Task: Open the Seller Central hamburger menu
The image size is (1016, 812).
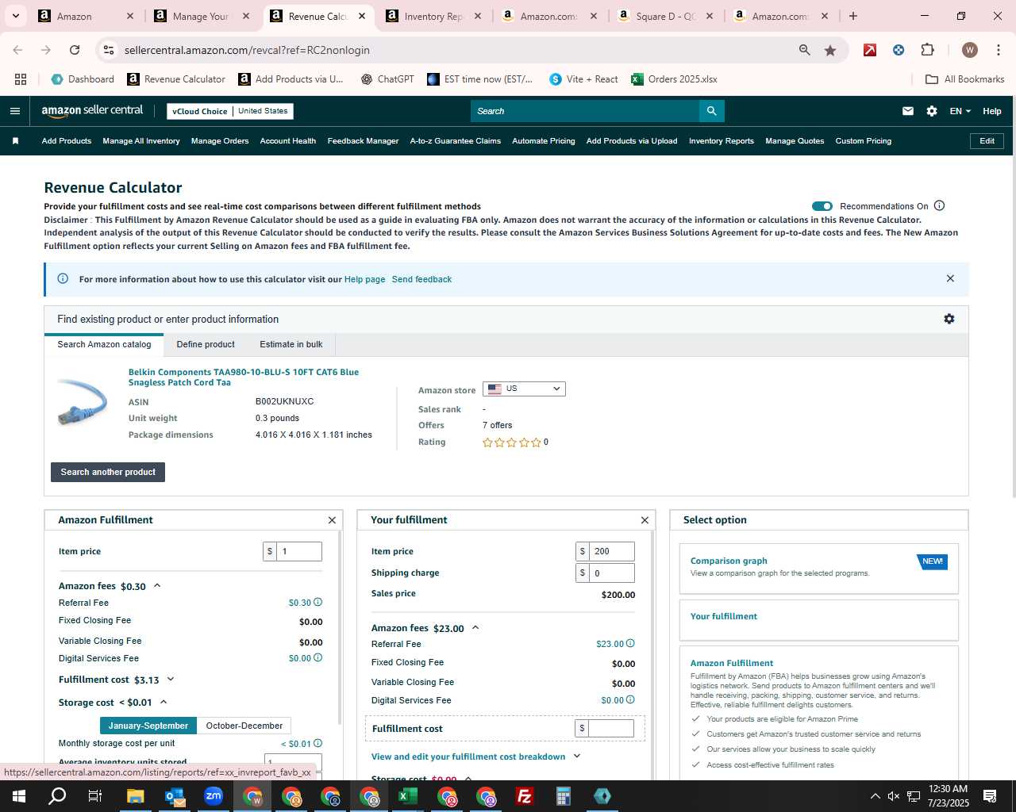Action: pos(14,111)
